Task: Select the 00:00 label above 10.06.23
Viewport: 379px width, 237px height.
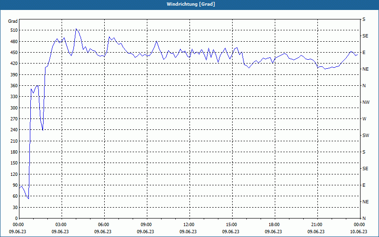Action: click(x=359, y=225)
